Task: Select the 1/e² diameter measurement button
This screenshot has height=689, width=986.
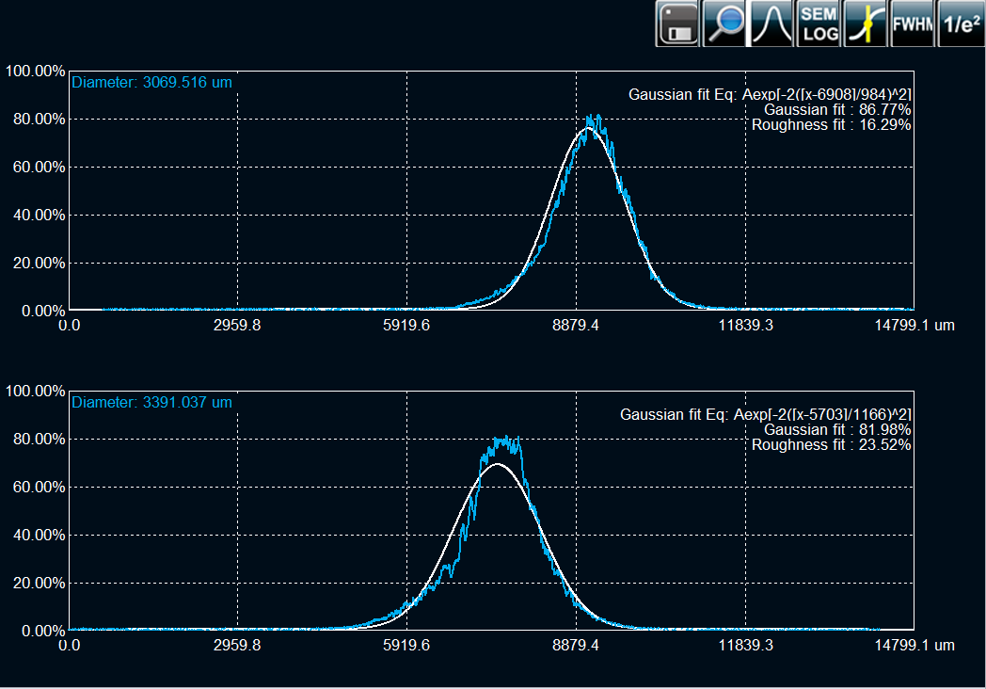Action: [961, 24]
